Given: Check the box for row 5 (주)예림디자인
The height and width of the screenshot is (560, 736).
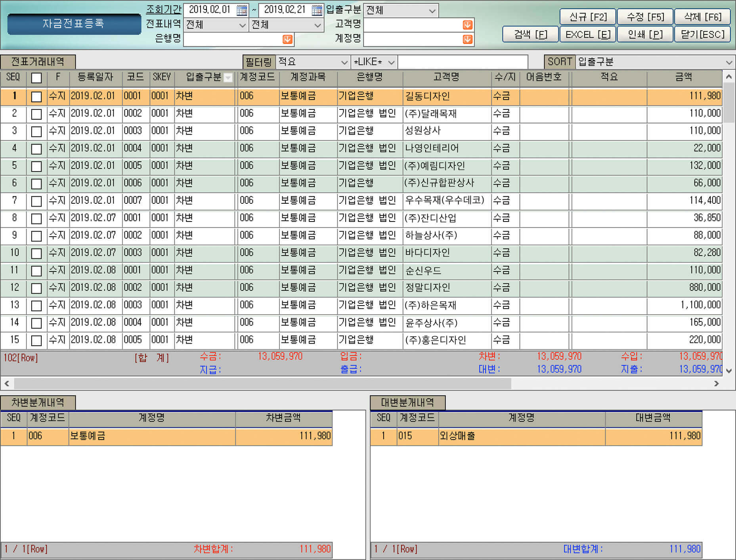Looking at the screenshot, I should coord(36,166).
